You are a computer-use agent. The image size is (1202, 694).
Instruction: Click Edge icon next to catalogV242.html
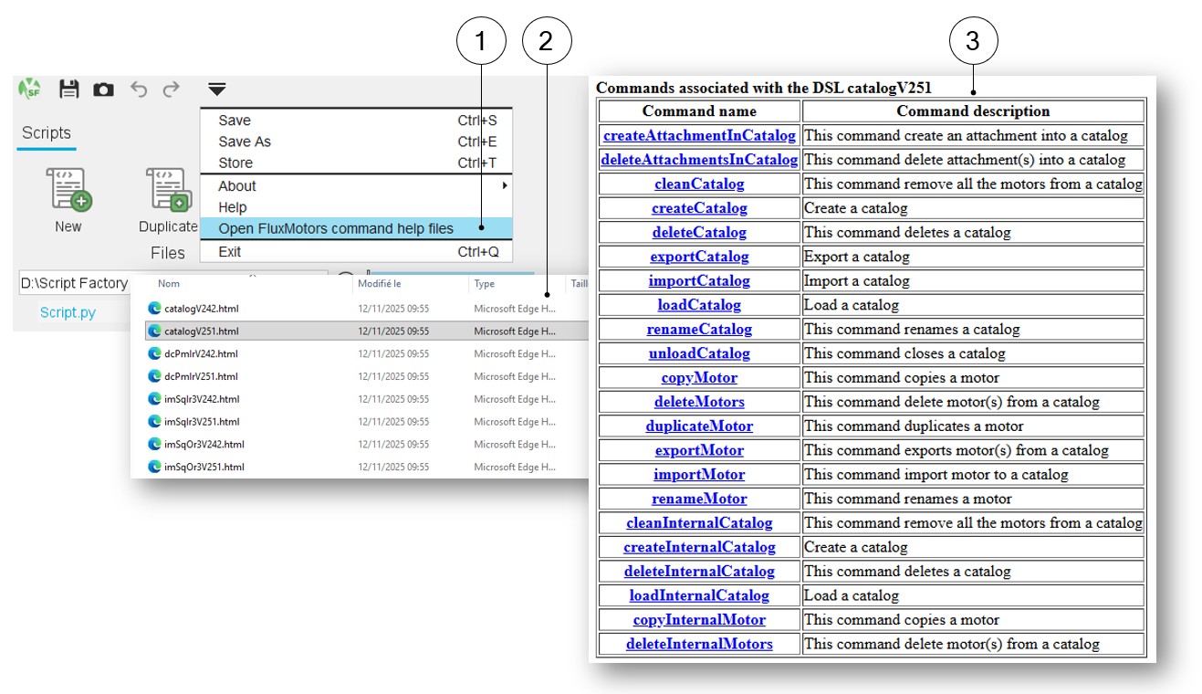click(154, 309)
